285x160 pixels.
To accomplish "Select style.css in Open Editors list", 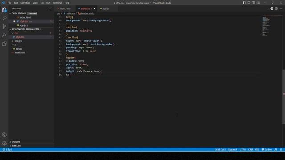I will coord(32,21).
